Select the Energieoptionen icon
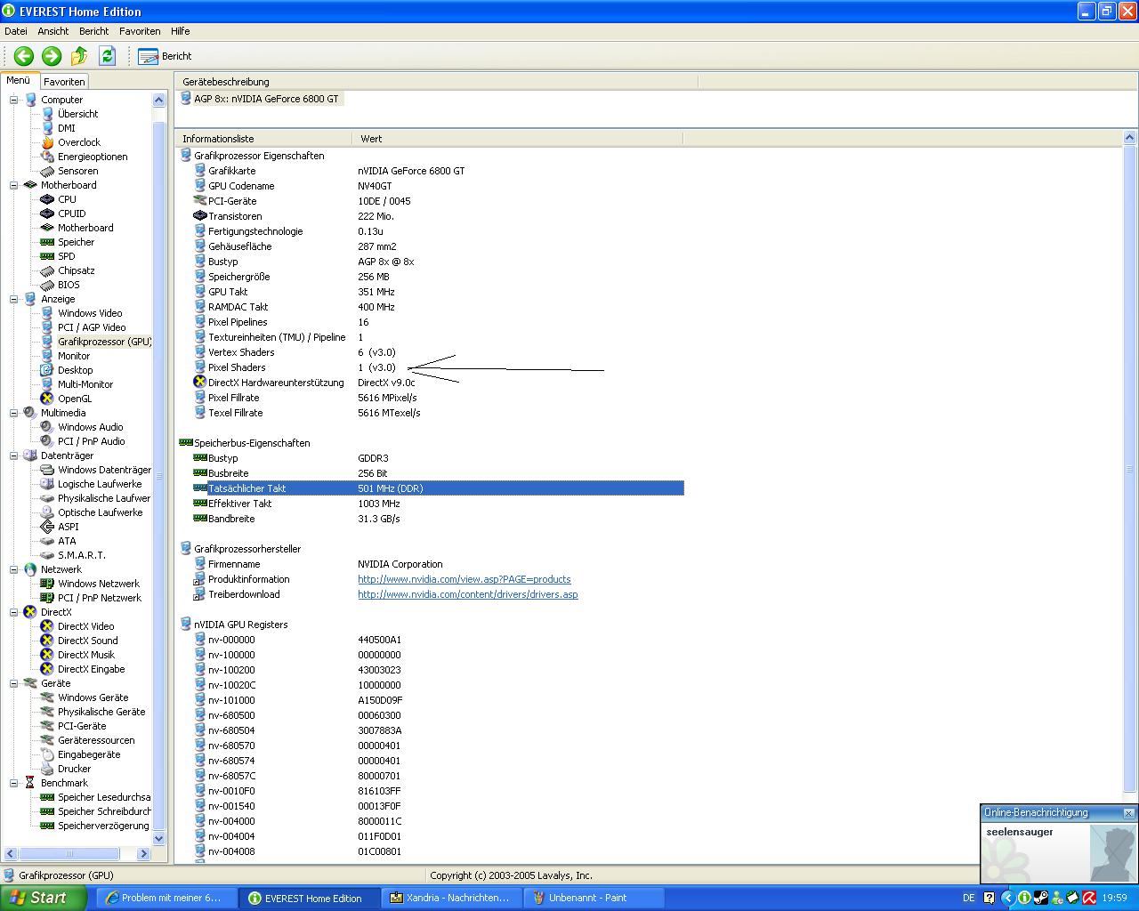 click(x=48, y=157)
